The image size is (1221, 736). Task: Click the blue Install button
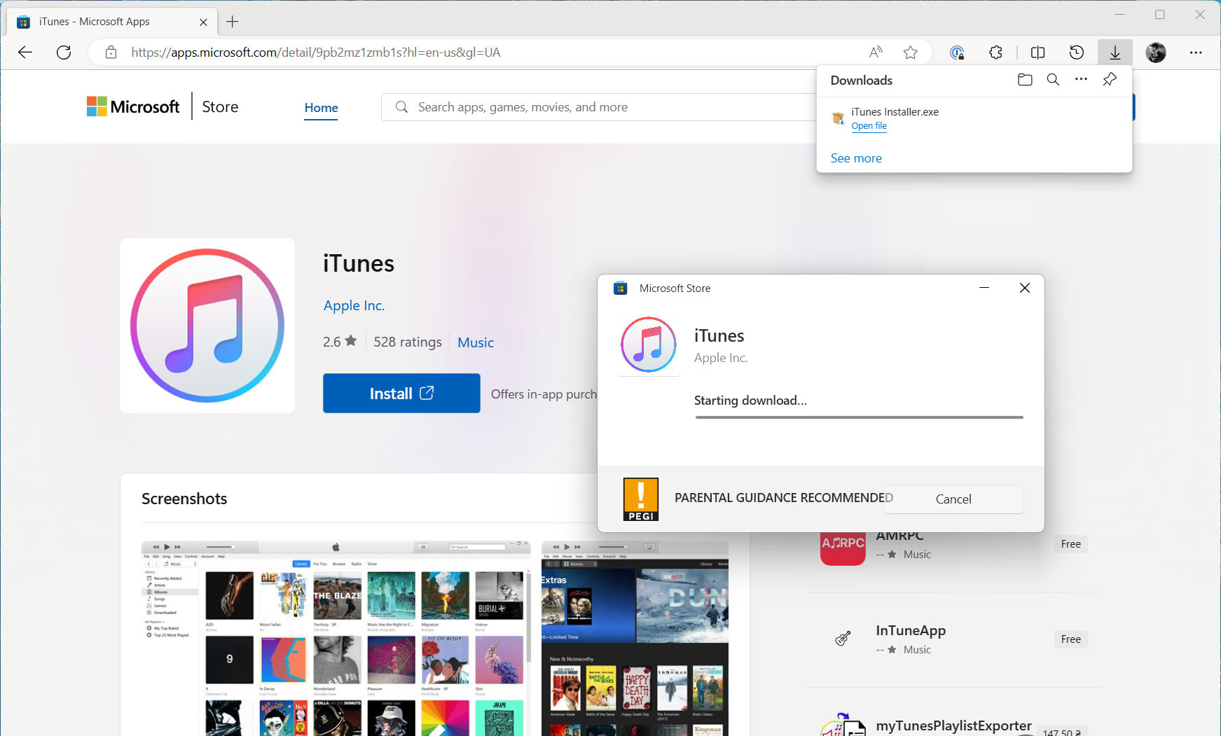pos(401,394)
